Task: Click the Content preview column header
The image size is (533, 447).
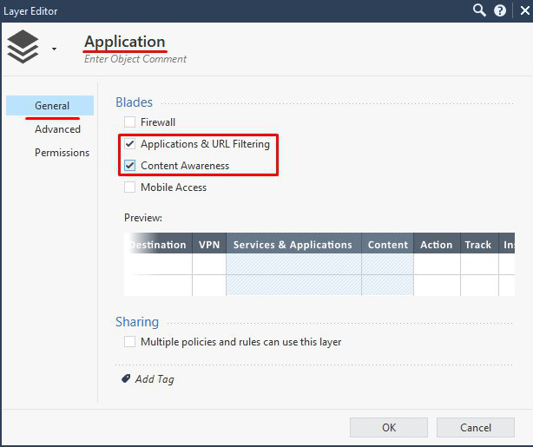Action: [x=387, y=243]
